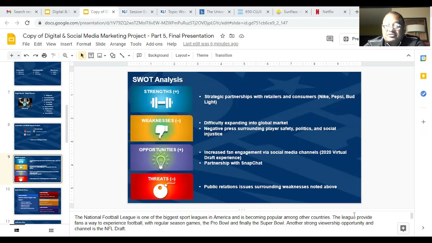Switch to the Gmail Search results tab
Screen dimensions: 432x243
22,12
